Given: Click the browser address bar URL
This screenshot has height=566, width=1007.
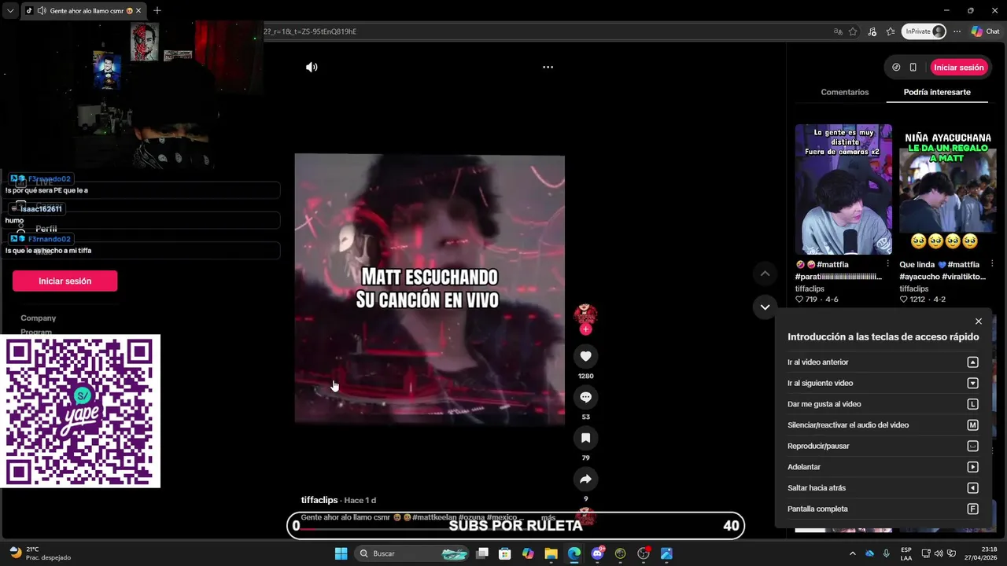Looking at the screenshot, I should [x=310, y=31].
